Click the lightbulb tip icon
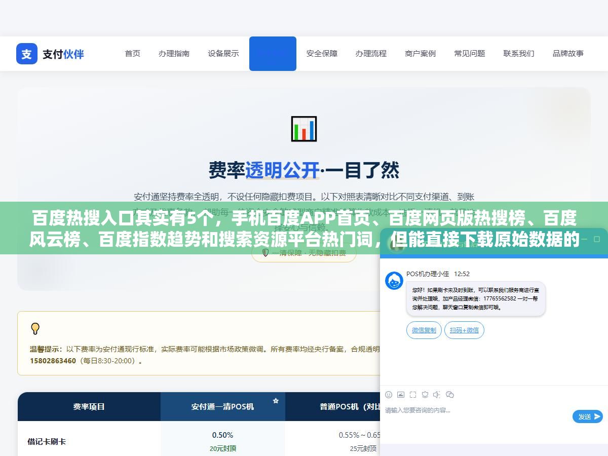This screenshot has width=608, height=456. (35, 329)
